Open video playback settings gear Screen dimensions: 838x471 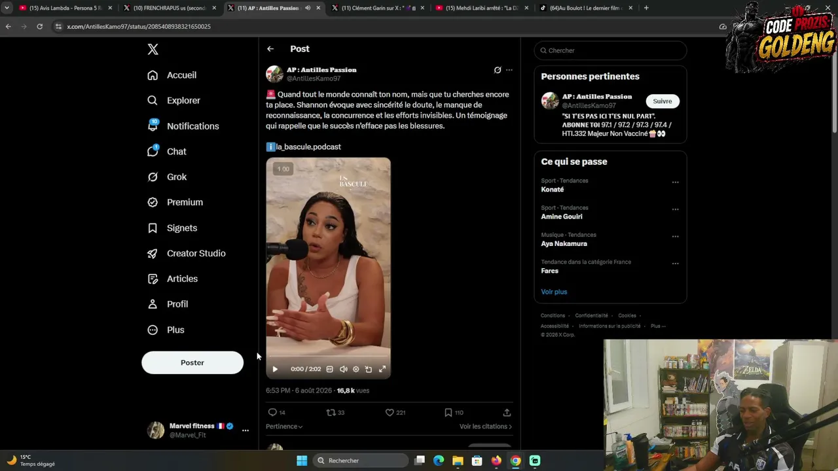click(356, 370)
